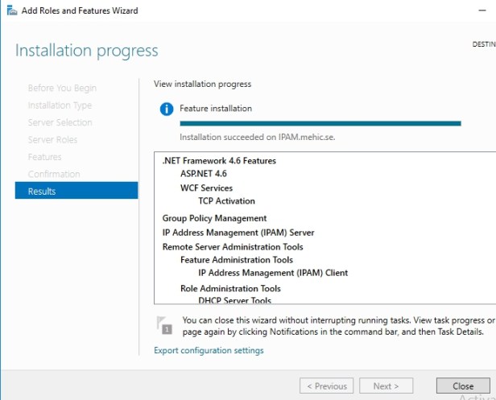Image resolution: width=496 pixels, height=400 pixels.
Task: Click the Next button
Action: [x=386, y=386]
